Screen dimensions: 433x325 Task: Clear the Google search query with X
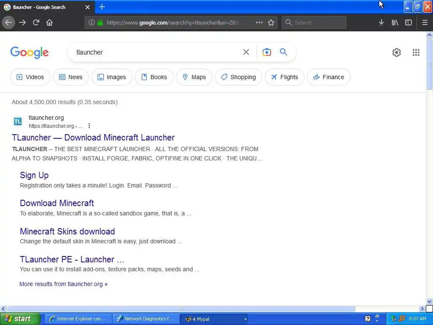pos(246,52)
